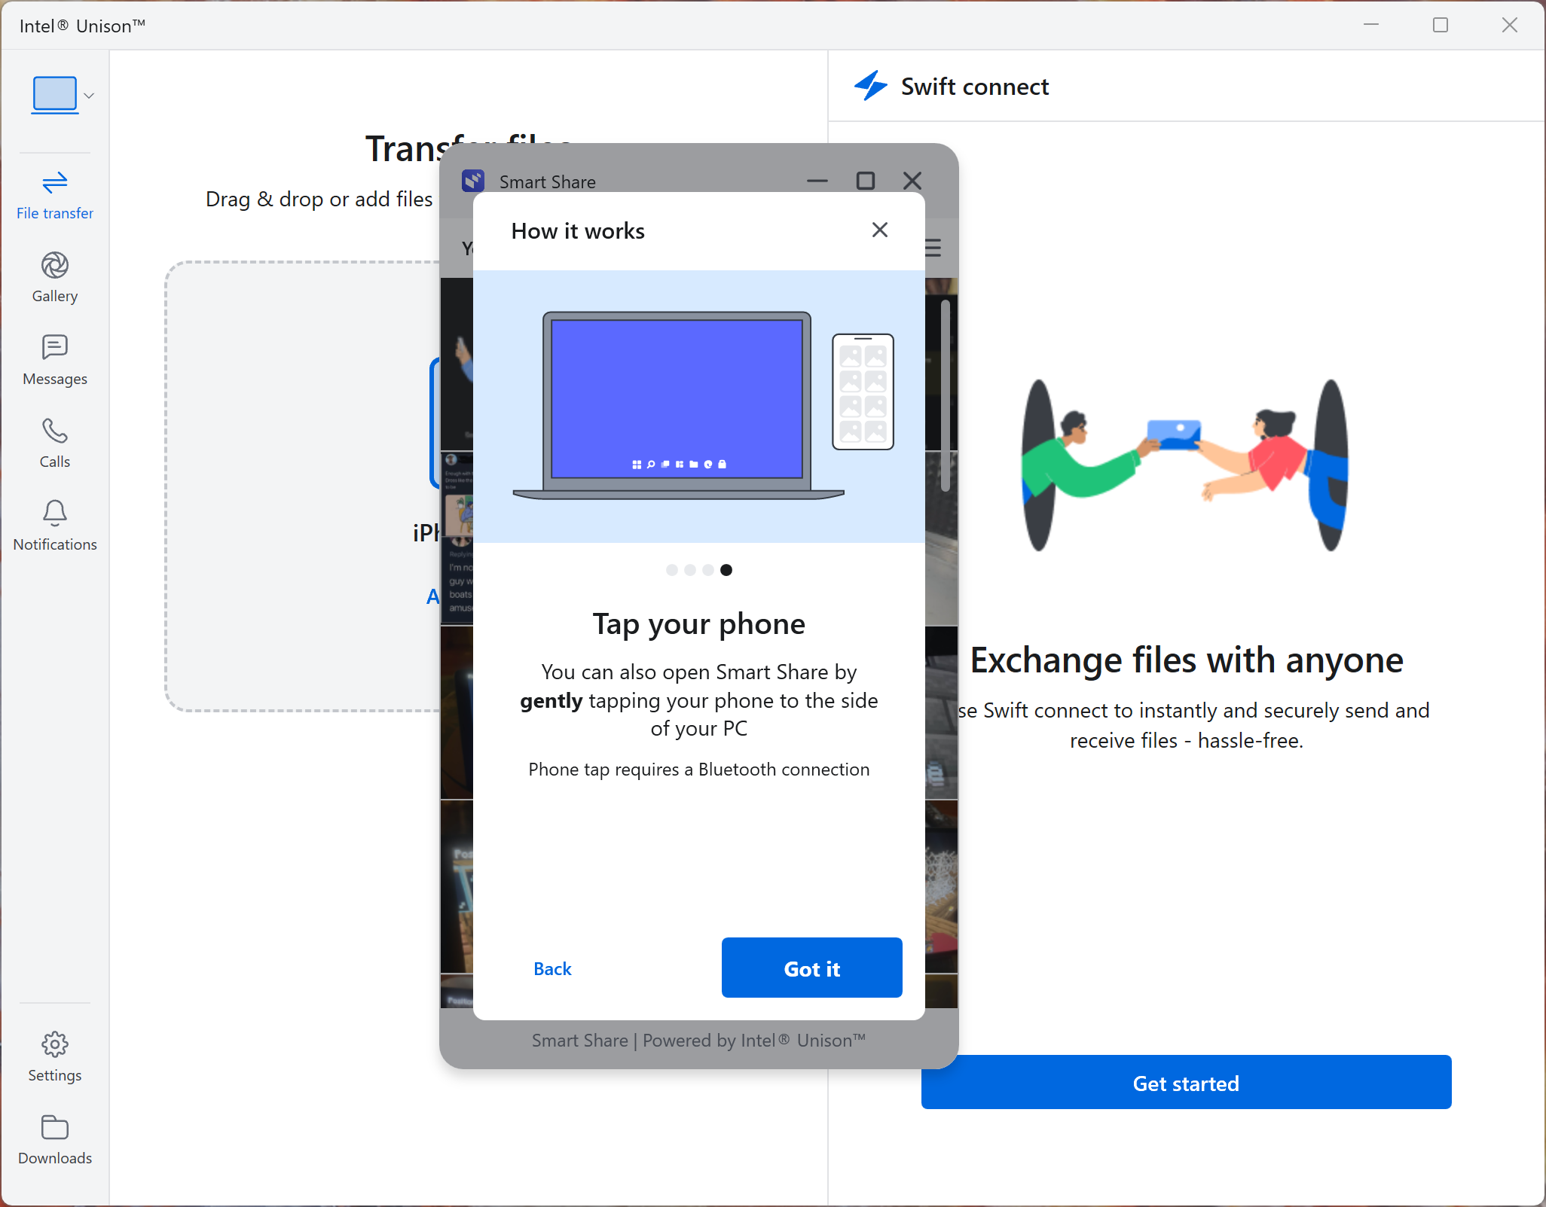Click the first tutorial progress dot
The height and width of the screenshot is (1207, 1546).
tap(670, 571)
